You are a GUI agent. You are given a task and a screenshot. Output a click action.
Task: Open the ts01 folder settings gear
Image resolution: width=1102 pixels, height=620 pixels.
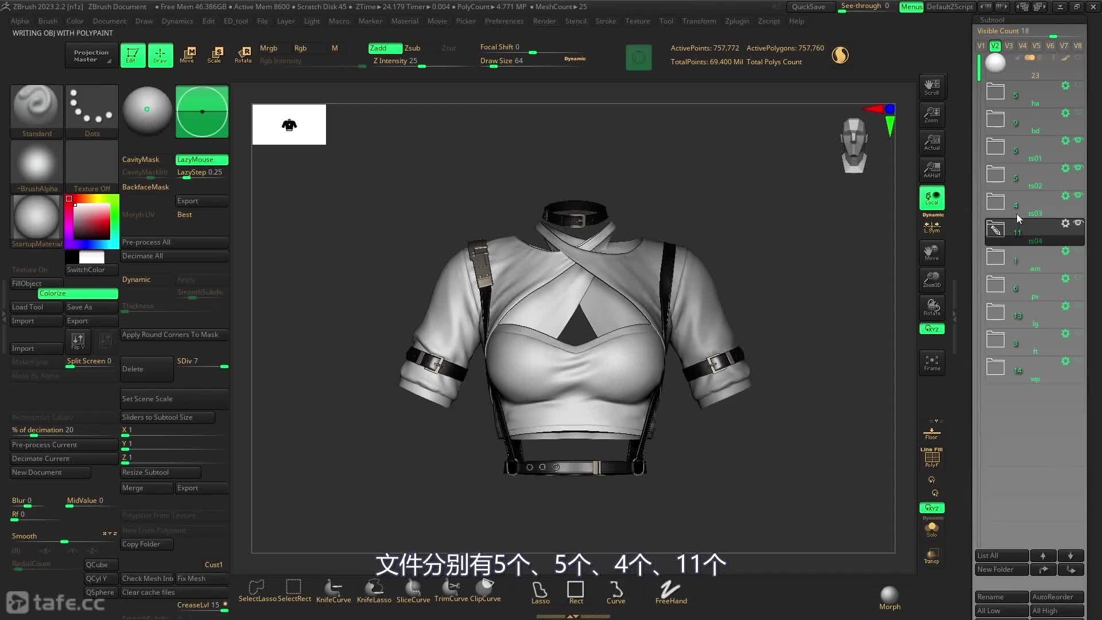tap(1066, 140)
